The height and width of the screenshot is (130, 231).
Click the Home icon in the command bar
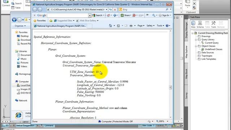tap(110, 26)
